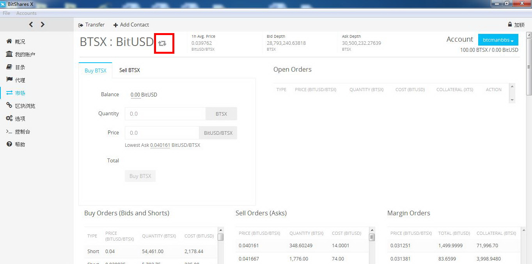The image size is (532, 264).
Task: Click the 1h Avg. Price value 0.039762
Action: point(202,43)
